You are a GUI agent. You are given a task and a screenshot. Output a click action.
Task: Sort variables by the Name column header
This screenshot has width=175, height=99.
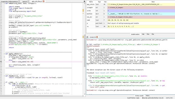point(91,2)
